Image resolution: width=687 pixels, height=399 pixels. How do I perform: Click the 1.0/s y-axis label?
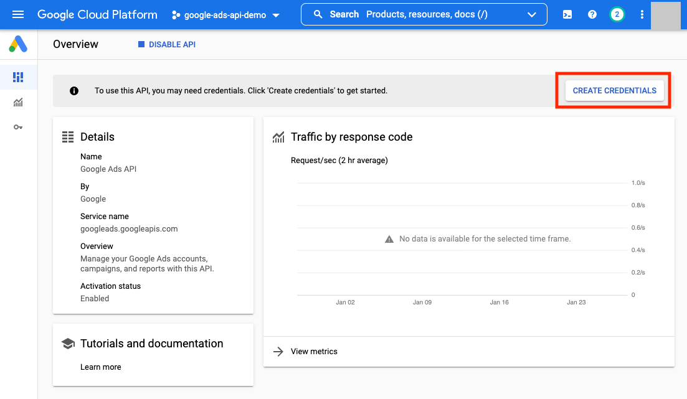click(x=638, y=182)
